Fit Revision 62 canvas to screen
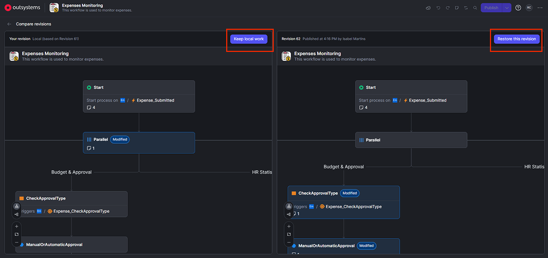548x258 pixels. (289, 234)
